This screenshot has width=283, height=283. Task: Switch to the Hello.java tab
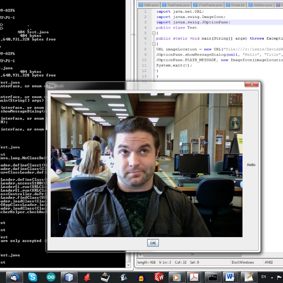point(149,5)
